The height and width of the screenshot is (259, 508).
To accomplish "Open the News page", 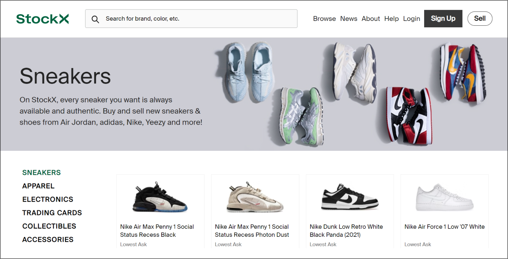I will coord(349,19).
